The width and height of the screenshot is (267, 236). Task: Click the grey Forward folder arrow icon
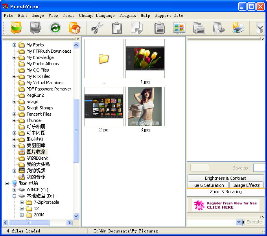click(x=36, y=28)
